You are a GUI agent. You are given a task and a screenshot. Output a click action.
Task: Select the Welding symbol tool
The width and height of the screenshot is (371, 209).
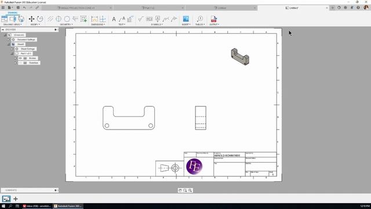coord(166,19)
